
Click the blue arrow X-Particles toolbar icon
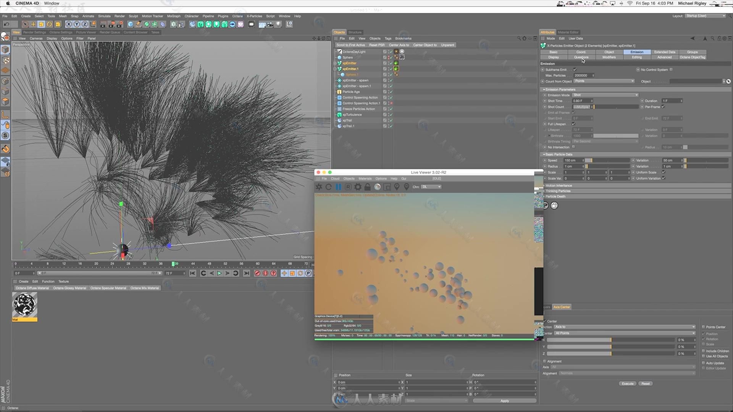232,24
